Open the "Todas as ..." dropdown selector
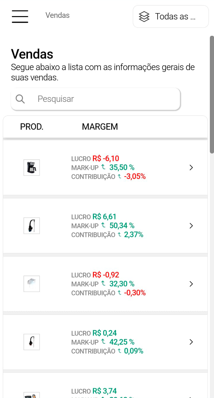This screenshot has height=398, width=214. click(171, 16)
